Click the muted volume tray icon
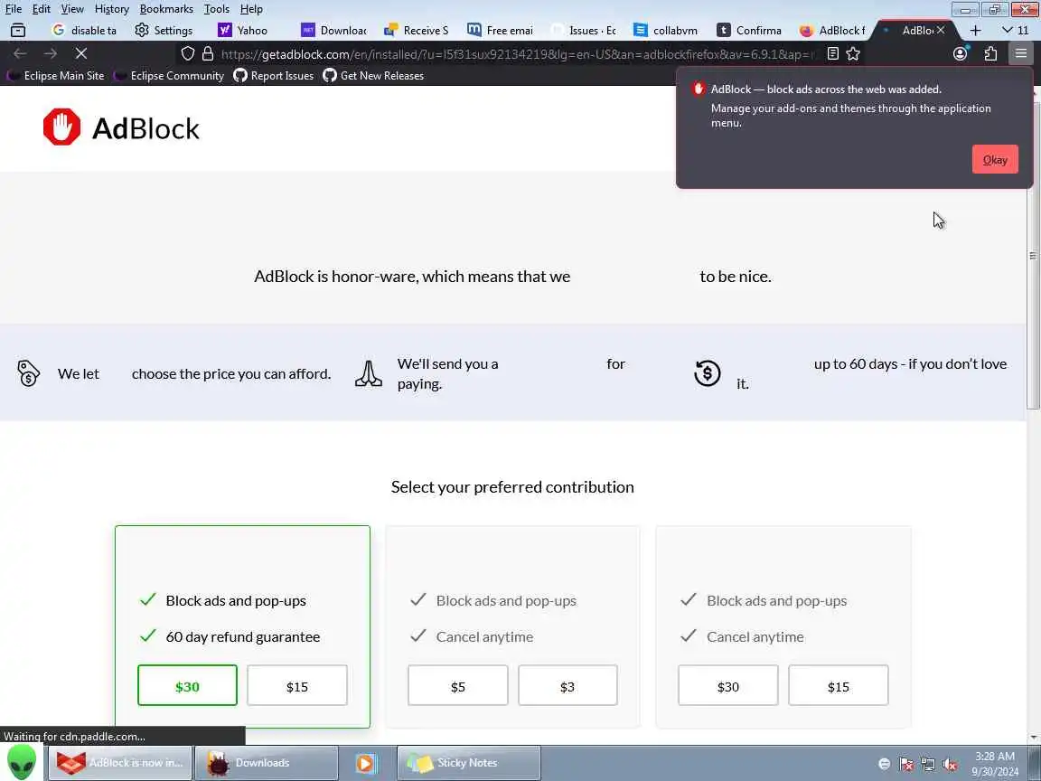This screenshot has width=1041, height=781. [x=950, y=764]
